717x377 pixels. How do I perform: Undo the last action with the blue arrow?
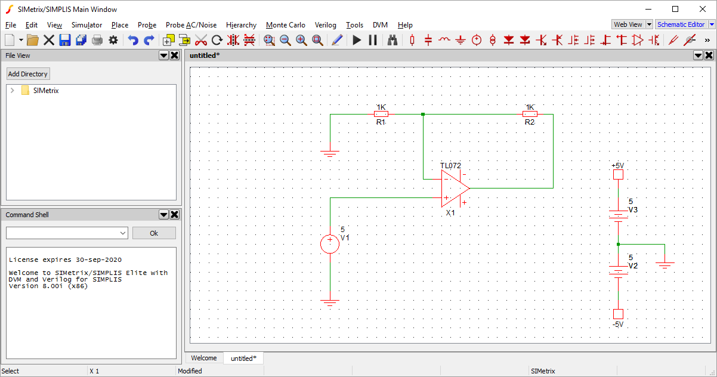click(x=133, y=40)
